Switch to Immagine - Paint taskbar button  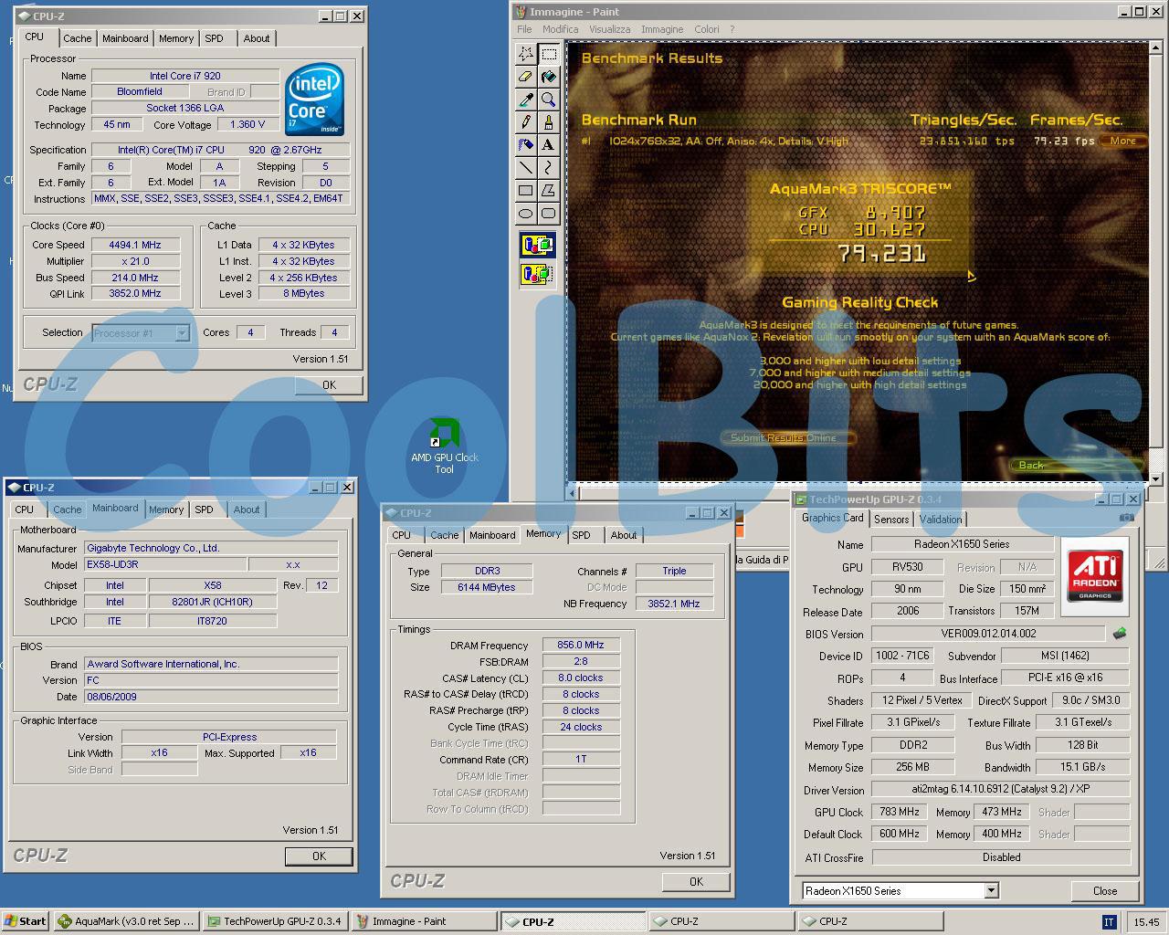tap(424, 921)
